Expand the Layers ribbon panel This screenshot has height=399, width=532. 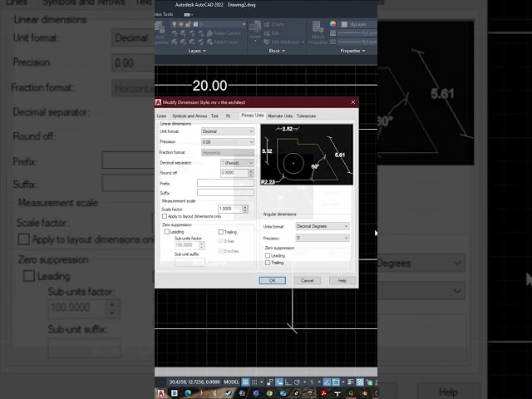197,51
